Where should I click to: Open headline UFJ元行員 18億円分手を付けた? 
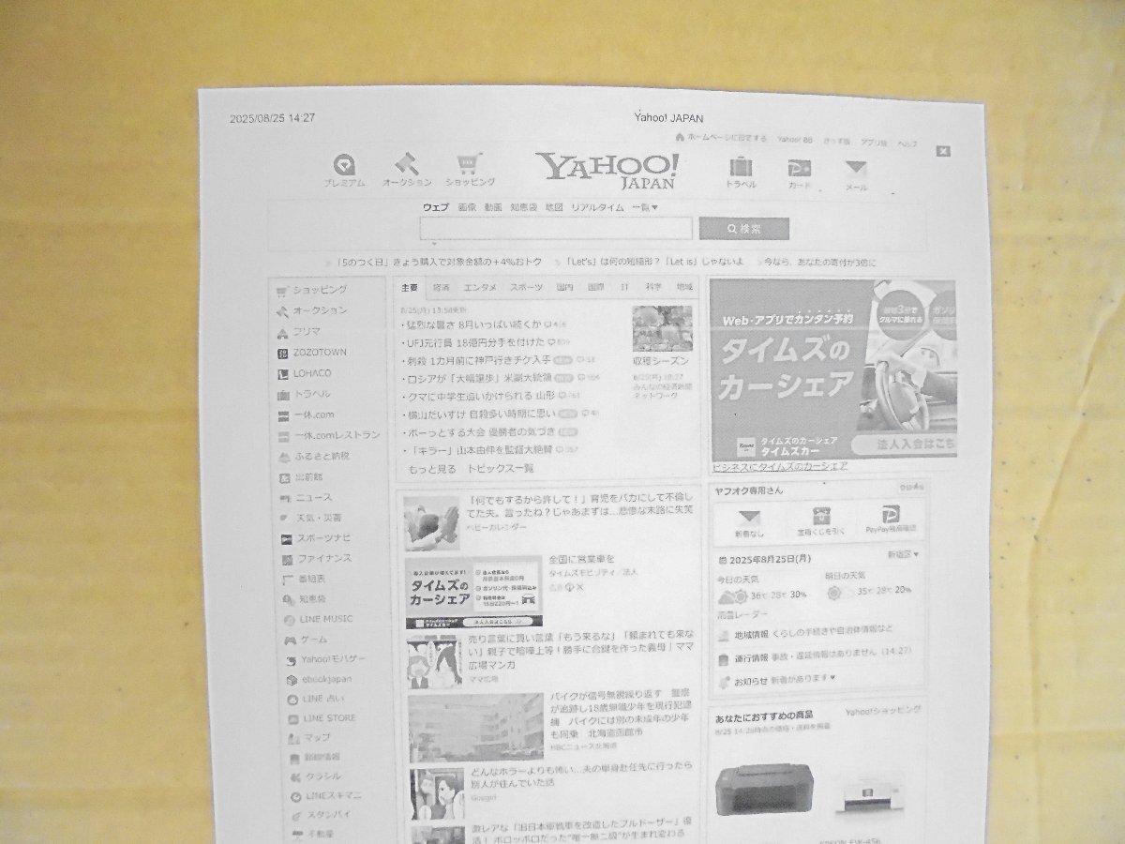[474, 342]
